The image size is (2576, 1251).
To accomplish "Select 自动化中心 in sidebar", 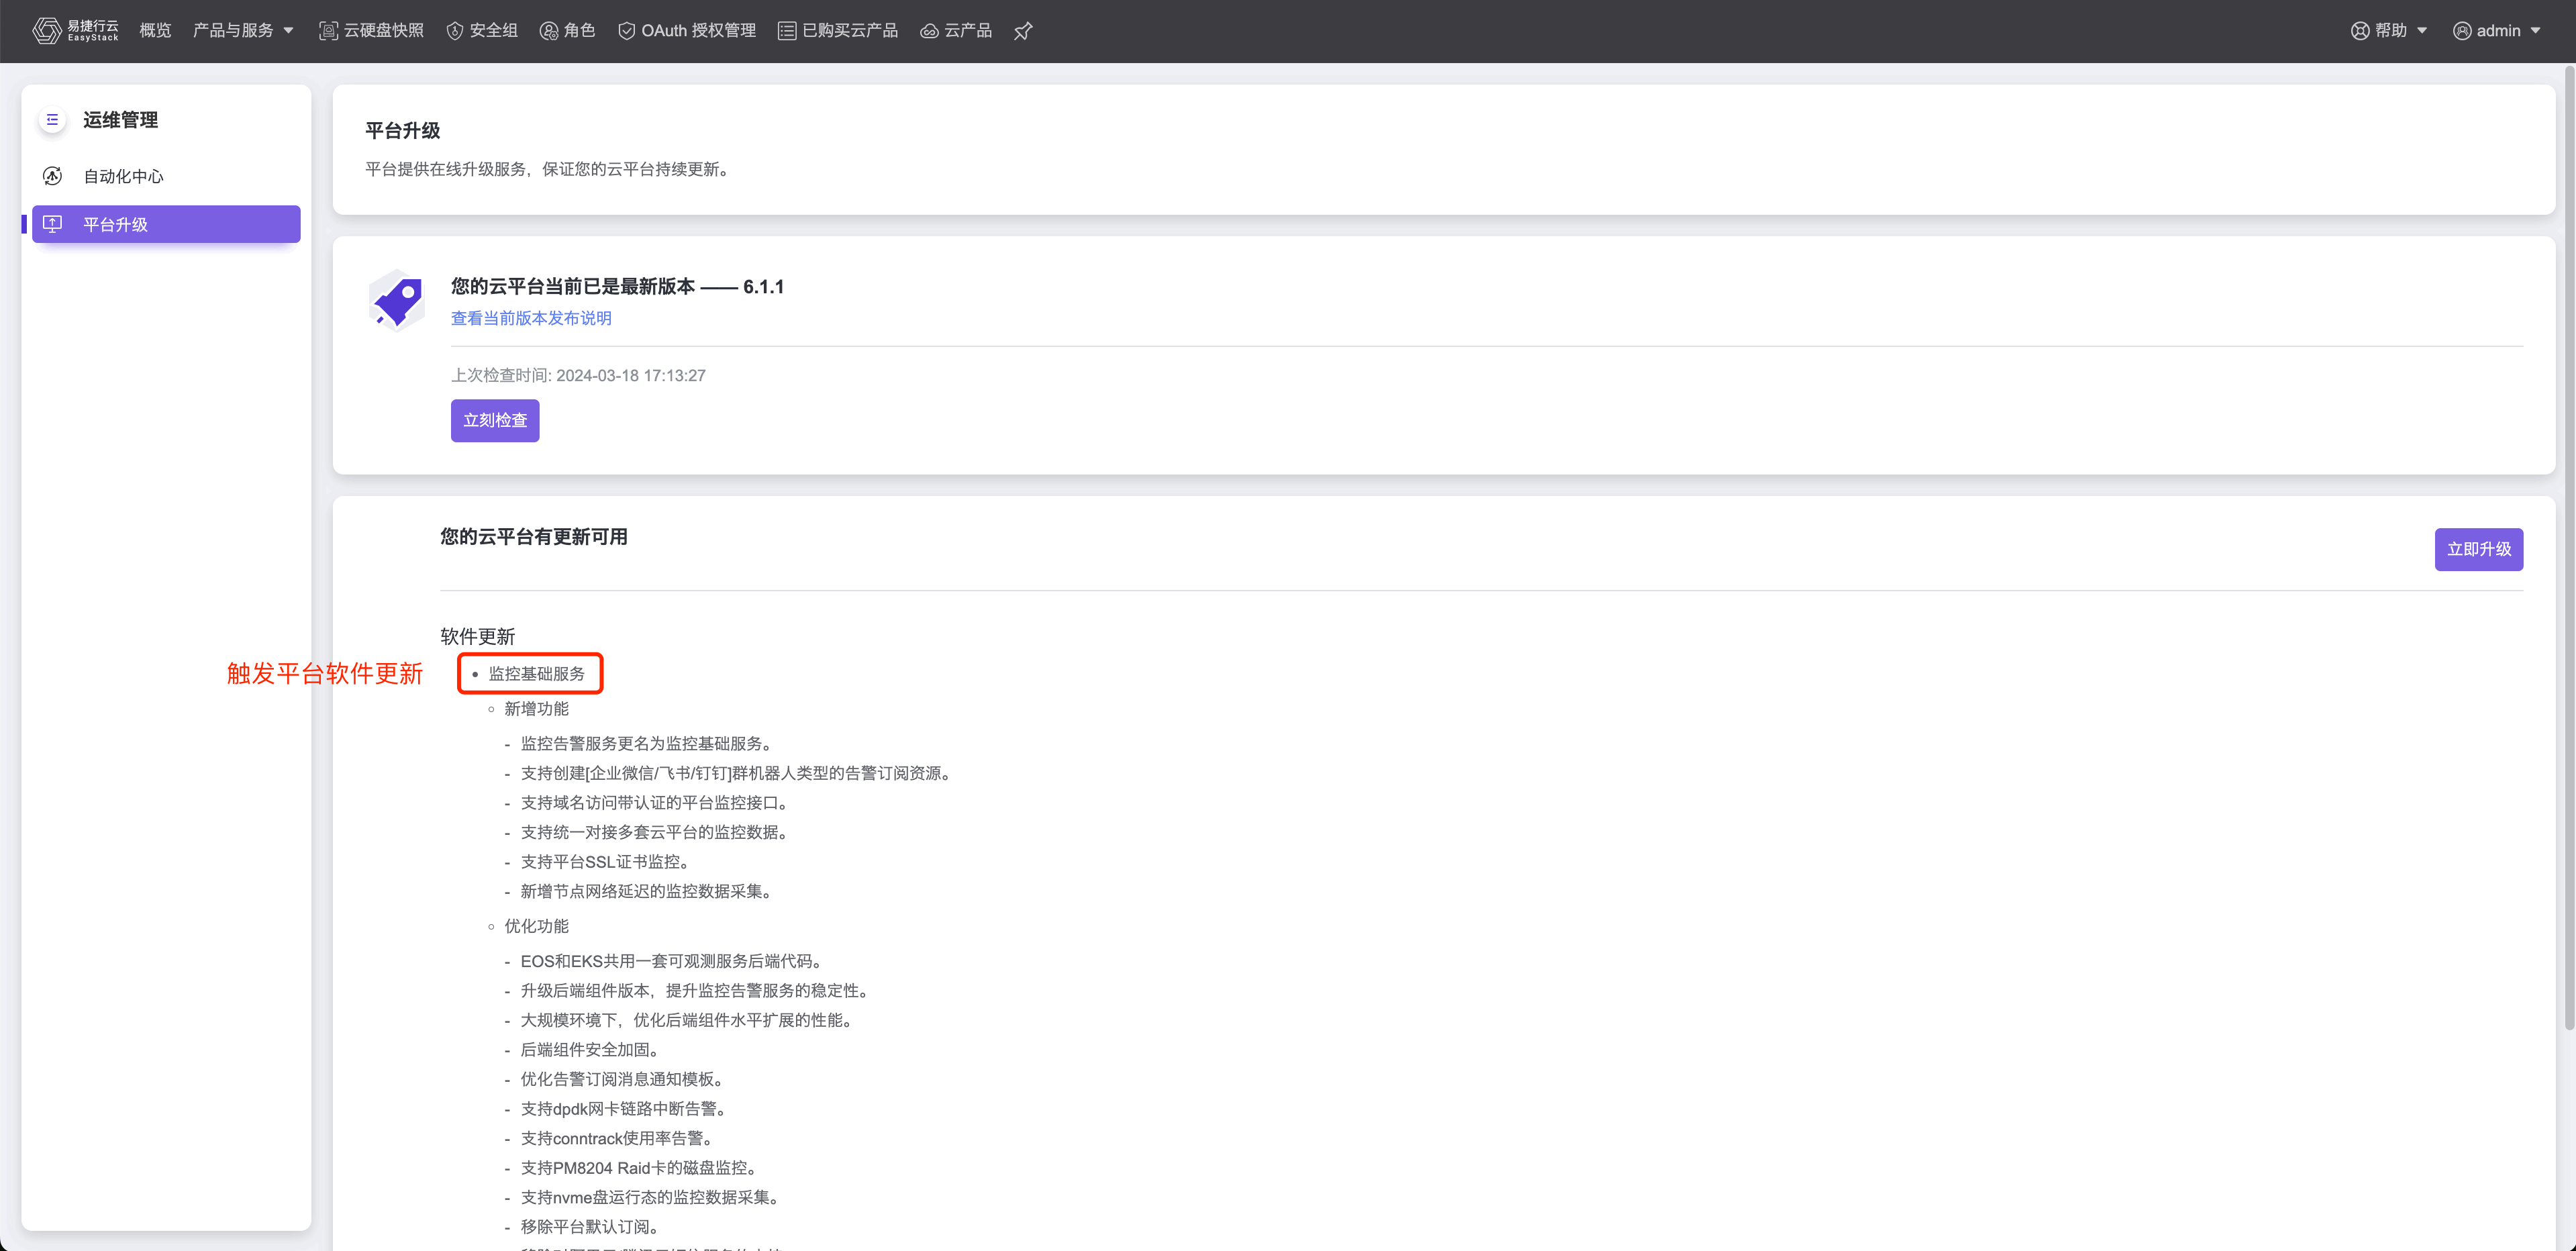I will [123, 176].
